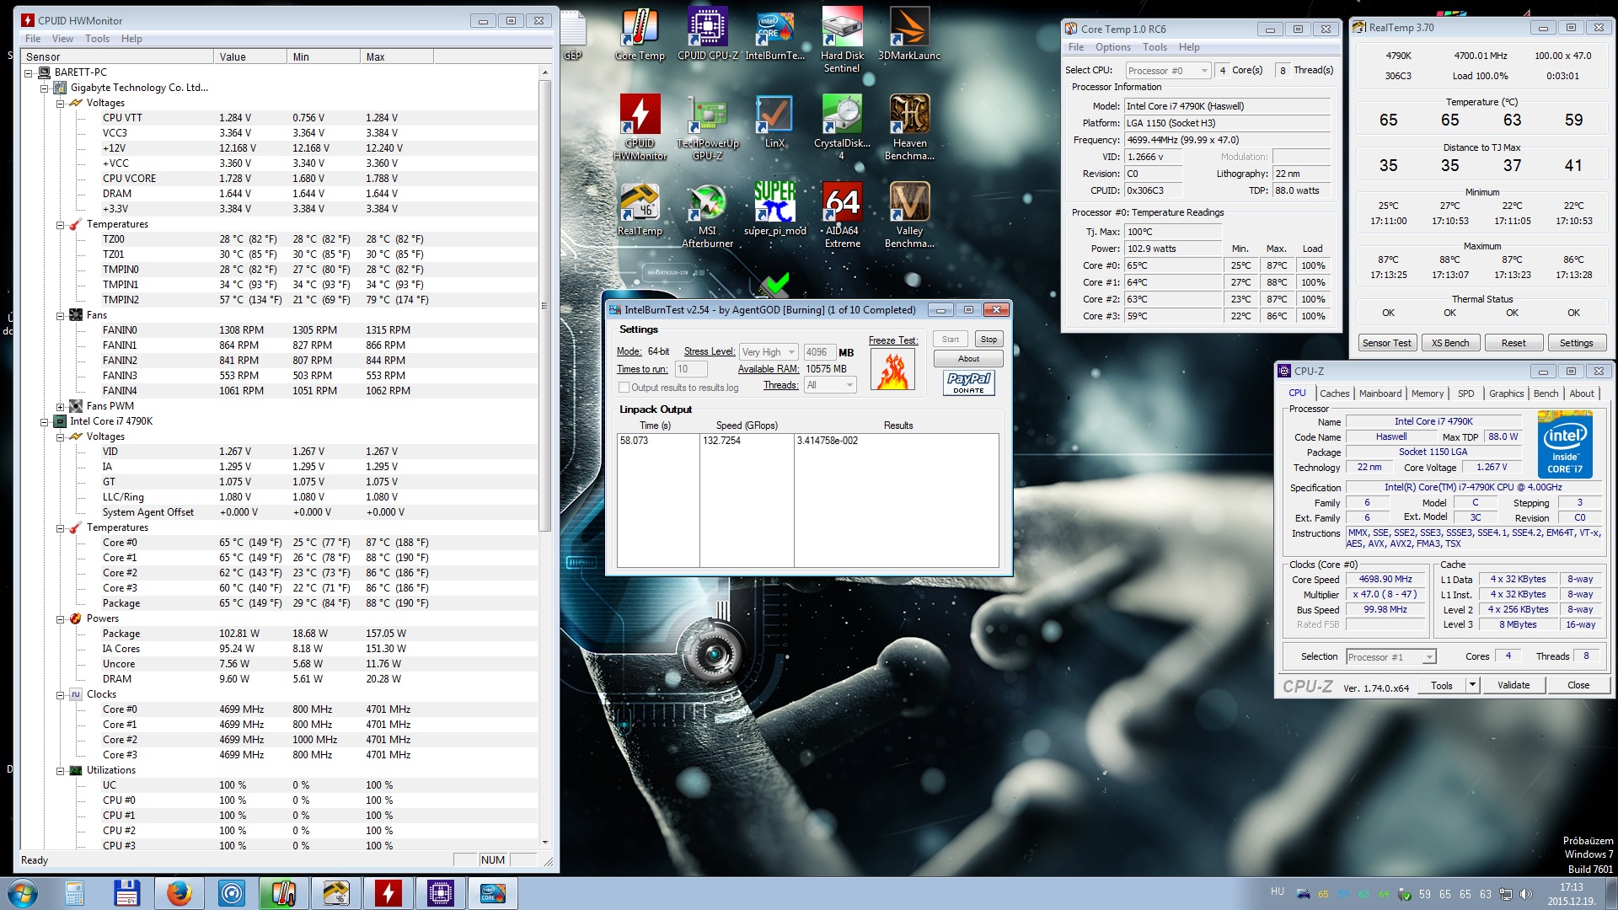Switch to CPU-Z Graphics tab
Viewport: 1618px width, 910px height.
1506,393
